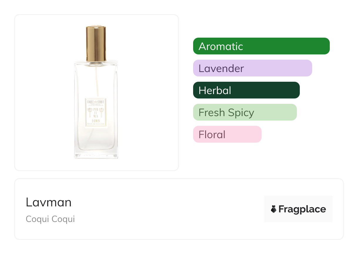The image size is (358, 254).
Task: Click the Fragplace wordmark text
Action: [x=302, y=209]
